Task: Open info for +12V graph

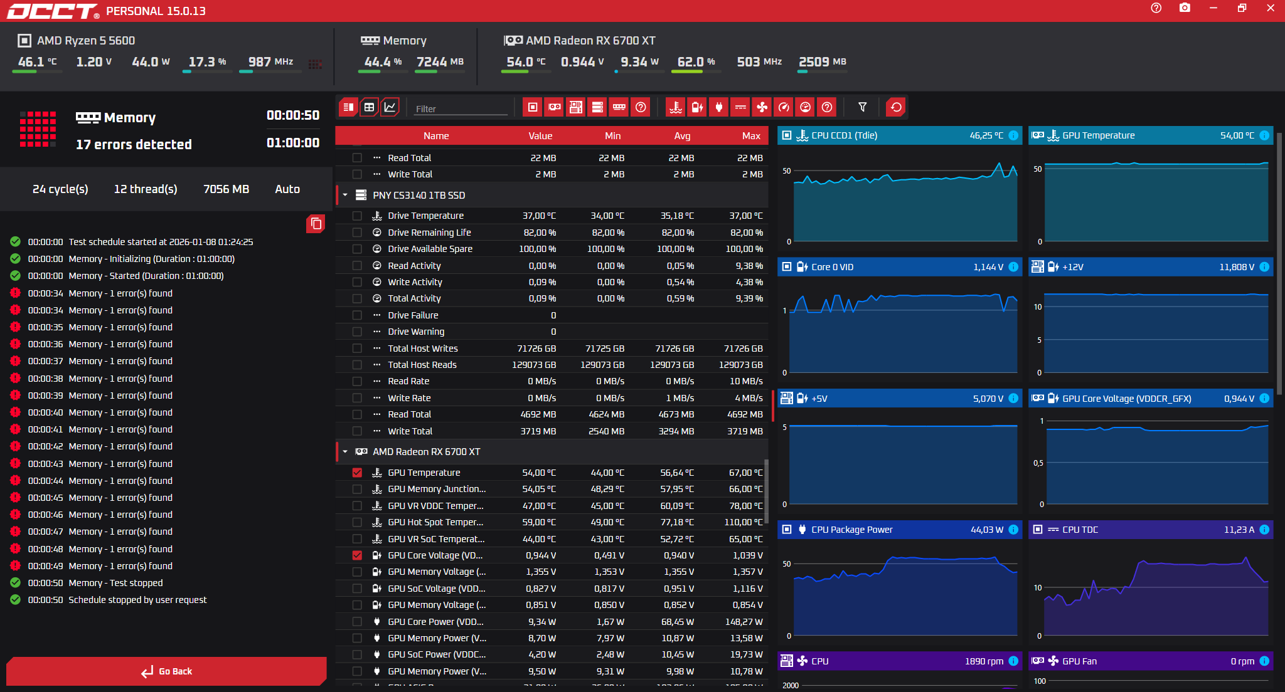Action: tap(1264, 267)
